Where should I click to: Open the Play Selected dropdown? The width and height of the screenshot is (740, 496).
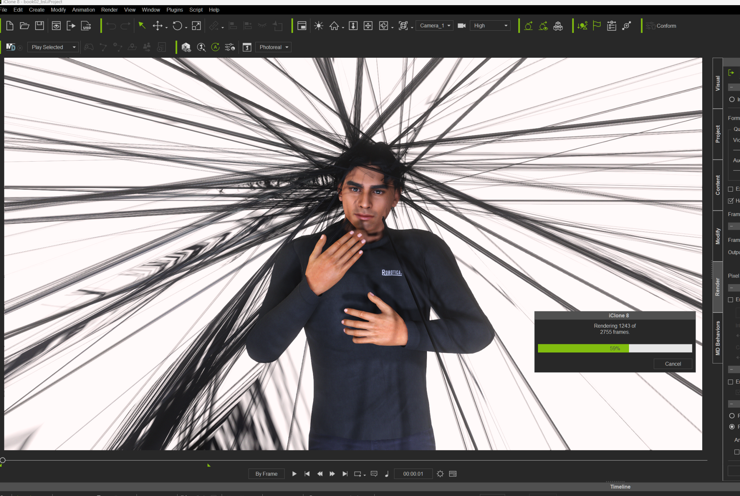point(53,47)
